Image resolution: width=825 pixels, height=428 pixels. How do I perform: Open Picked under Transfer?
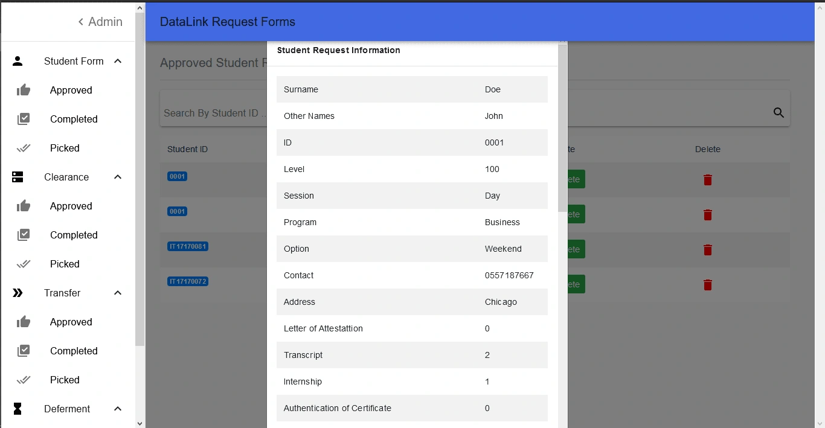click(x=65, y=380)
